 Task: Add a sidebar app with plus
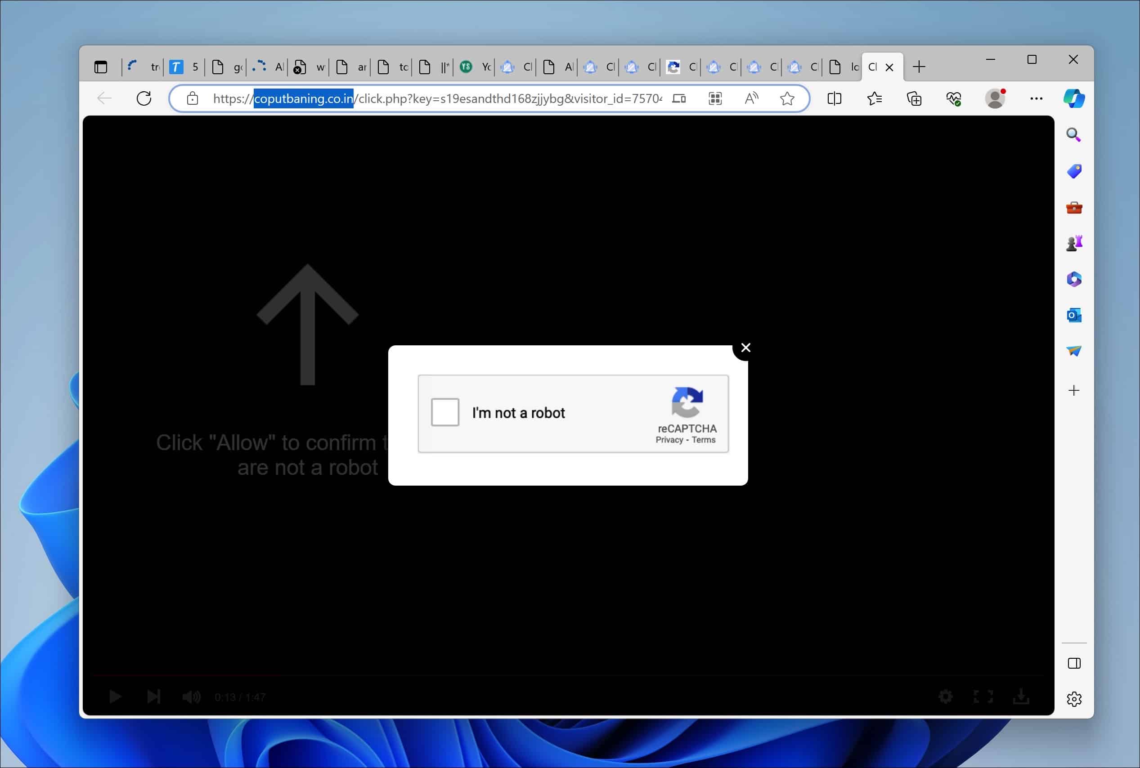[x=1074, y=390]
